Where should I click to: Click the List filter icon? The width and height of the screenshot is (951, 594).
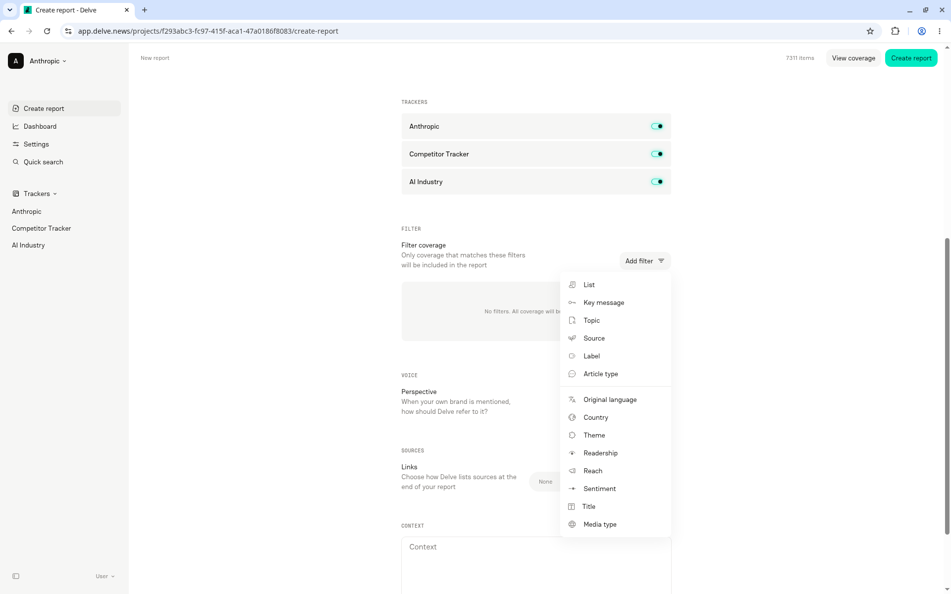tap(572, 285)
